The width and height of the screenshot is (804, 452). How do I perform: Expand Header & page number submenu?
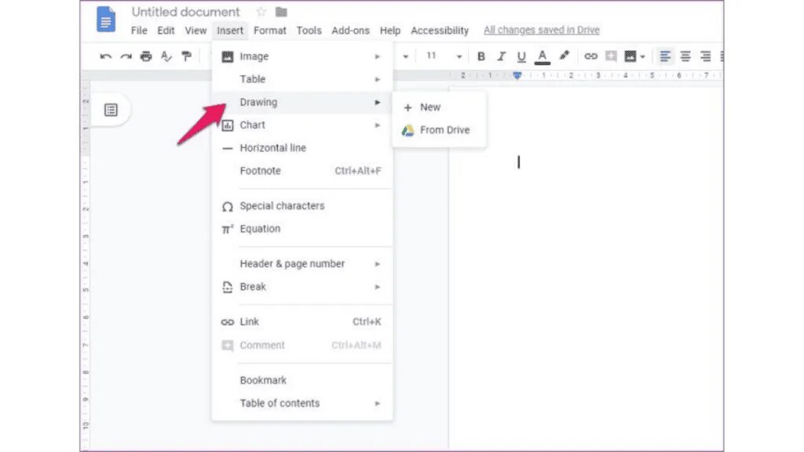tap(302, 264)
